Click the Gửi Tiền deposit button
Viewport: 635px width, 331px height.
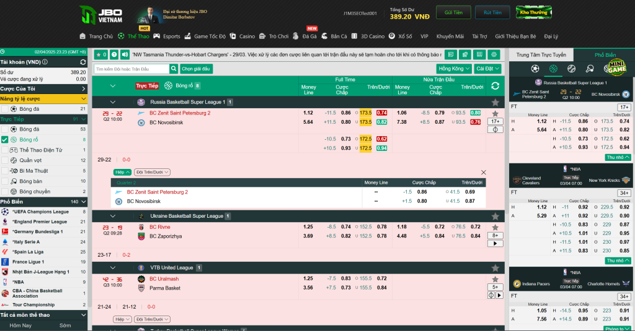pos(453,12)
